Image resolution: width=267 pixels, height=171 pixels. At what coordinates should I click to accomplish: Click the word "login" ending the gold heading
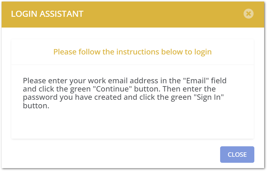click(x=203, y=52)
